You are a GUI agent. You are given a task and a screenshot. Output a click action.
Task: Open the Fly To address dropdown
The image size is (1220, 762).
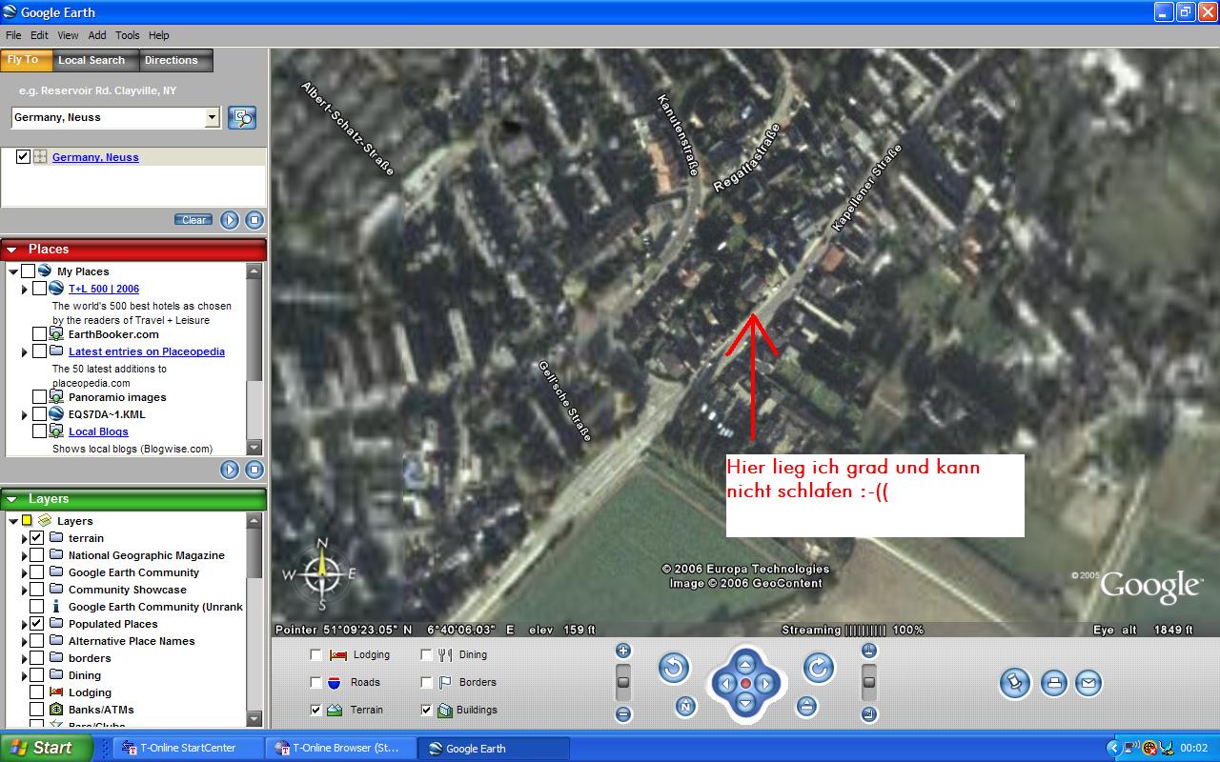pyautogui.click(x=212, y=117)
